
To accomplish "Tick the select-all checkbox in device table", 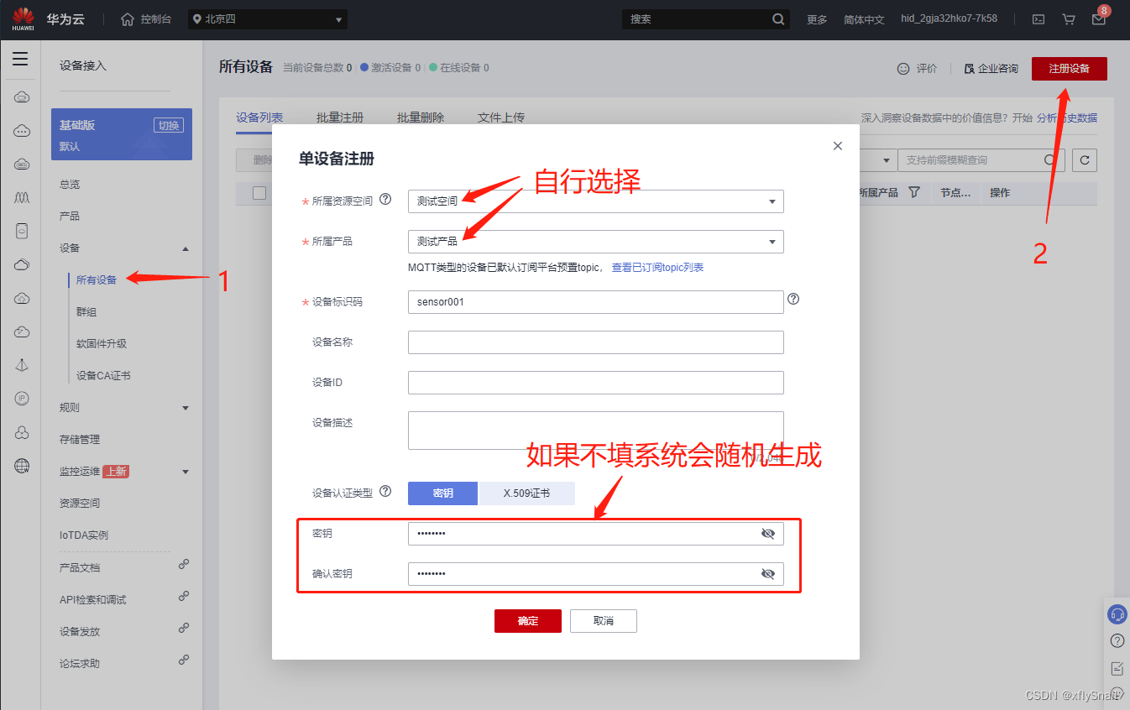I will pos(259,193).
